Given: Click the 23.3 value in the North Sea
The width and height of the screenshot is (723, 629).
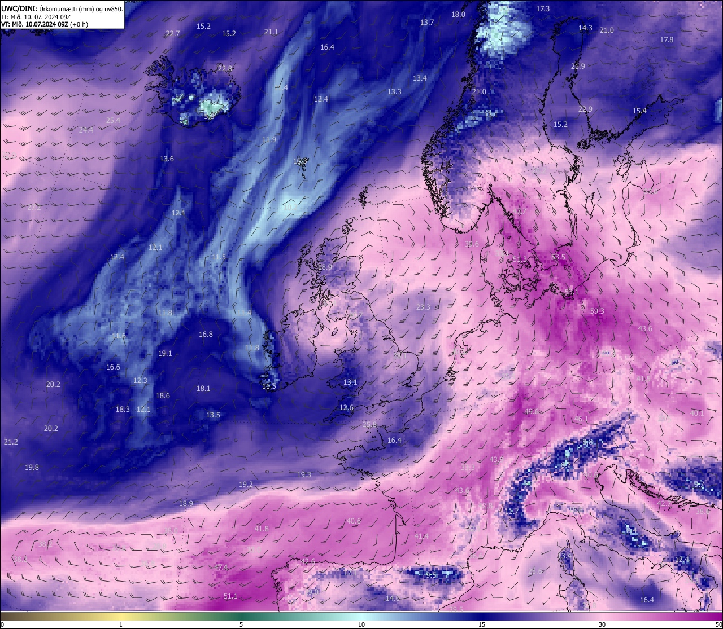Looking at the screenshot, I should (423, 307).
